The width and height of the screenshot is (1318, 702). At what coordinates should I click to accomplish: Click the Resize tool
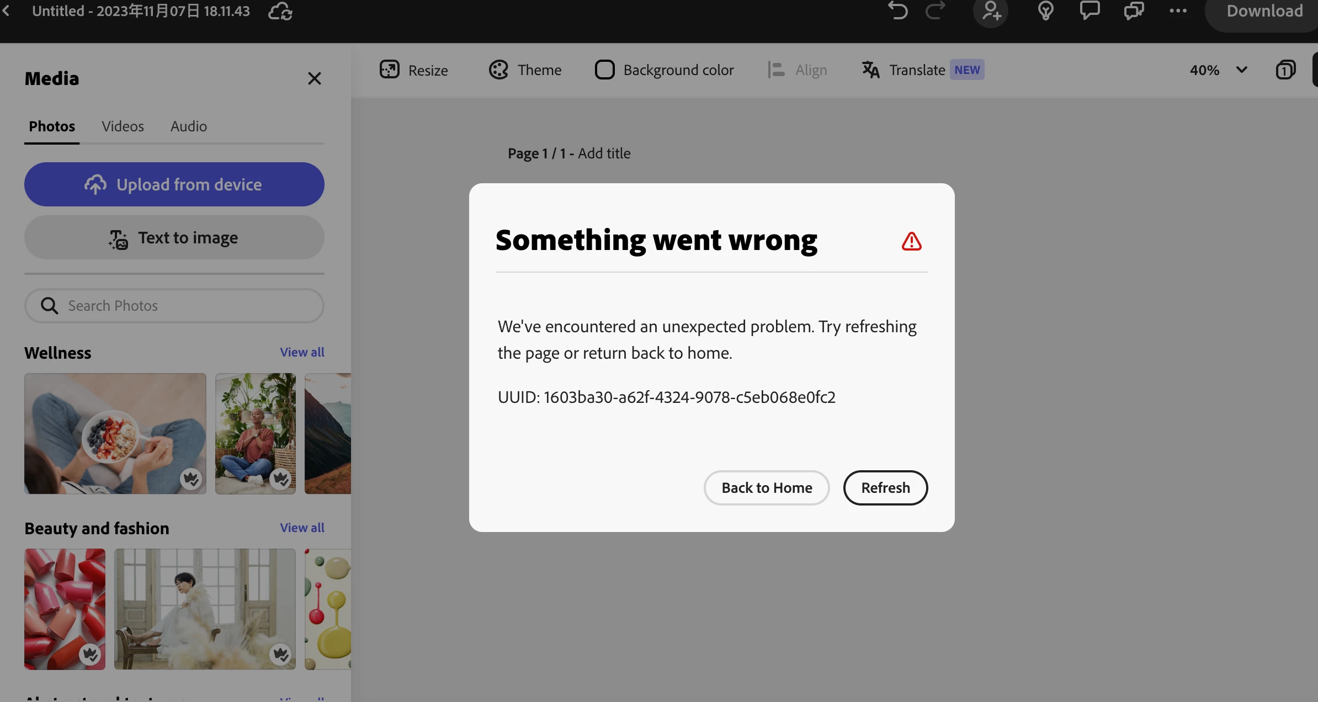tap(414, 70)
